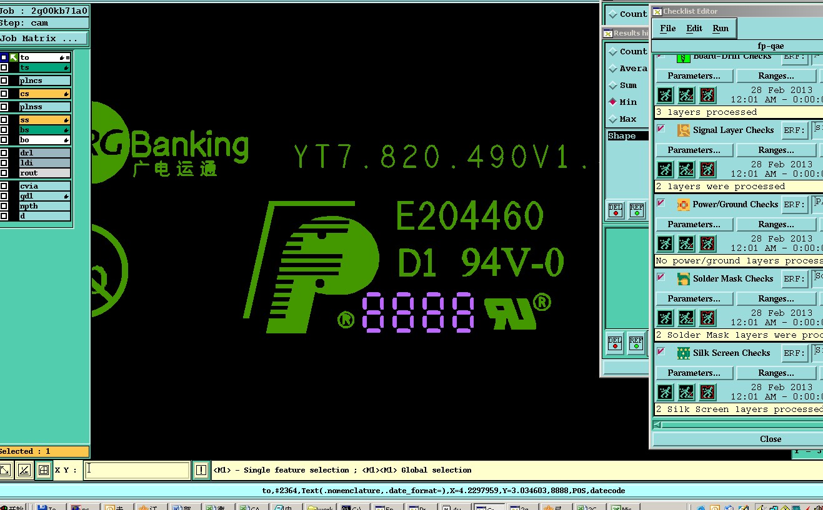823x510 pixels.
Task: Open Job Matrix
Action: click(x=44, y=39)
